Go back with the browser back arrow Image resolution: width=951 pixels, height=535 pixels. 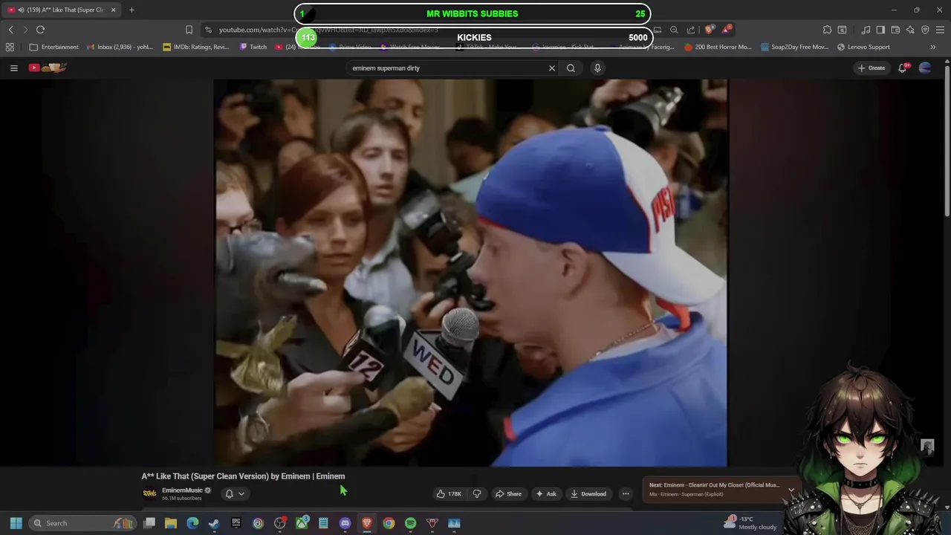(x=11, y=30)
